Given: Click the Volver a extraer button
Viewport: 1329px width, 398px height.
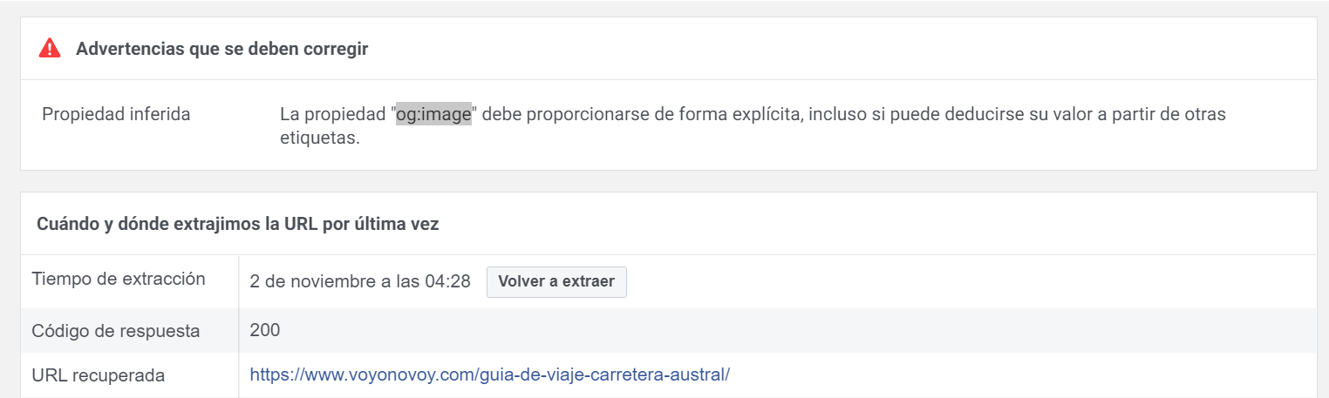Looking at the screenshot, I should (556, 281).
